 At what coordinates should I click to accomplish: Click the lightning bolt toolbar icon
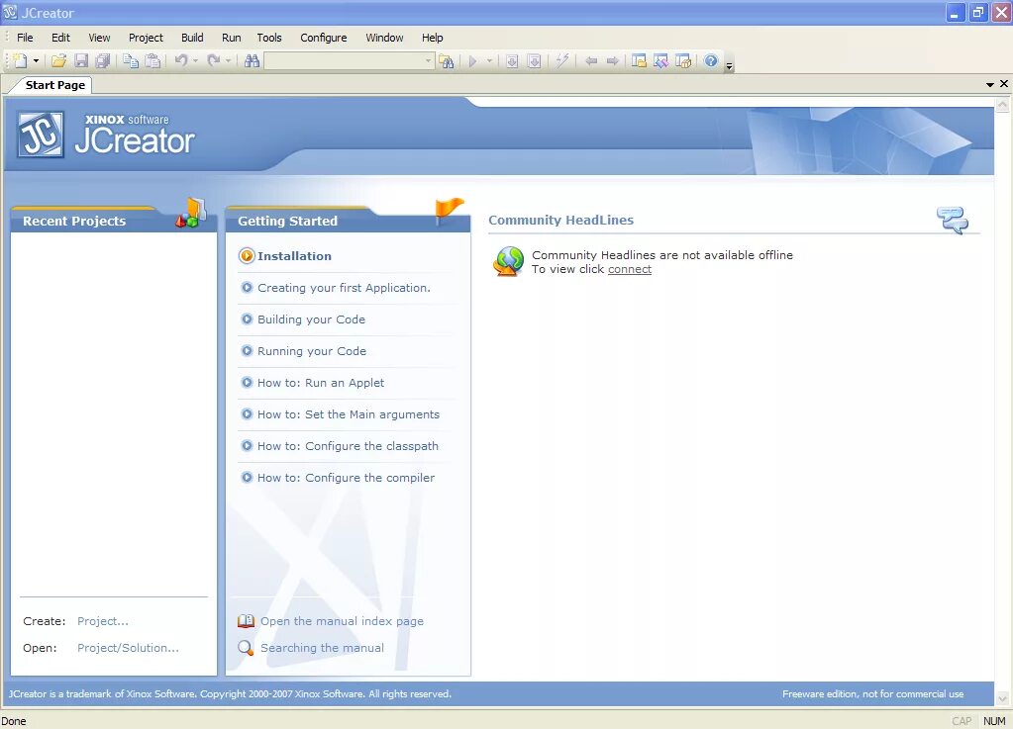562,60
